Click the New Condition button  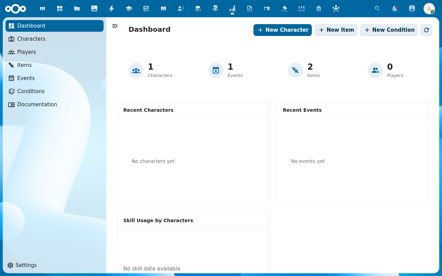pos(389,30)
